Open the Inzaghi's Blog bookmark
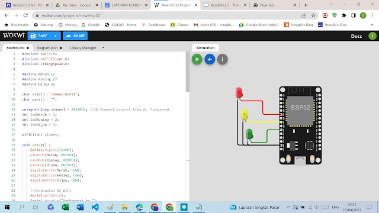 pos(298,25)
